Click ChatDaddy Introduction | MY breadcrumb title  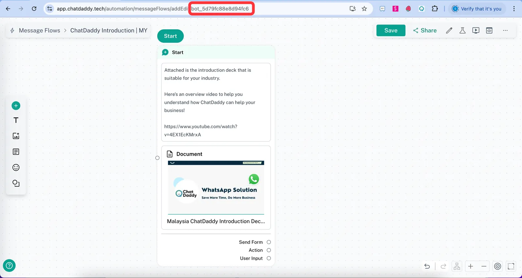coord(109,30)
